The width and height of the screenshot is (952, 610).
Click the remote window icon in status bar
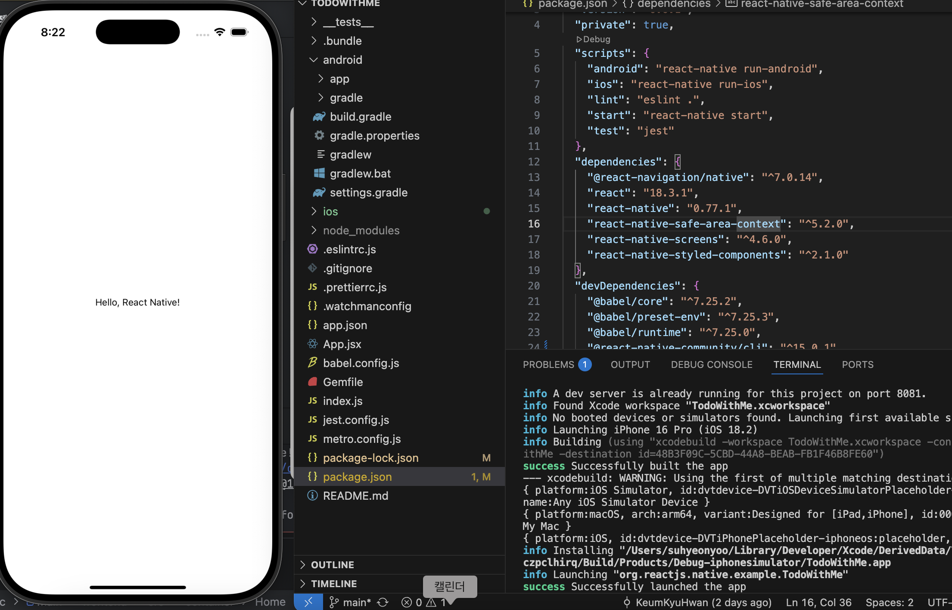[308, 602]
